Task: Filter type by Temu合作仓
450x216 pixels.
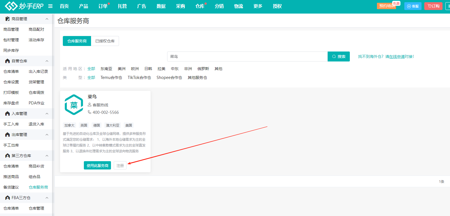Action: 111,78
